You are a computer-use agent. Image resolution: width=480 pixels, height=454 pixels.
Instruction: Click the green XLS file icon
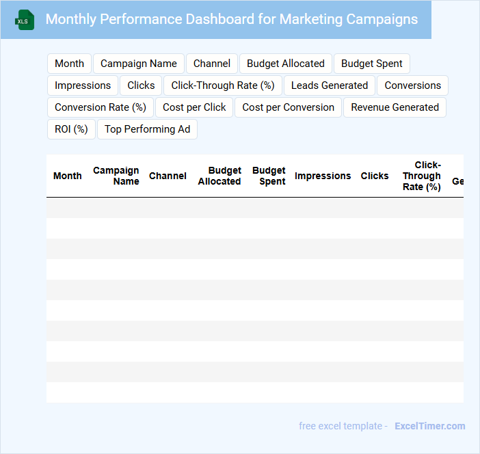pyautogui.click(x=25, y=20)
